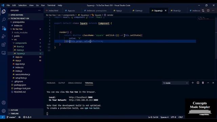Open Explorer more actions ellipsis
Image resolution: width=217 pixels, height=122 pixels.
pos(39,11)
